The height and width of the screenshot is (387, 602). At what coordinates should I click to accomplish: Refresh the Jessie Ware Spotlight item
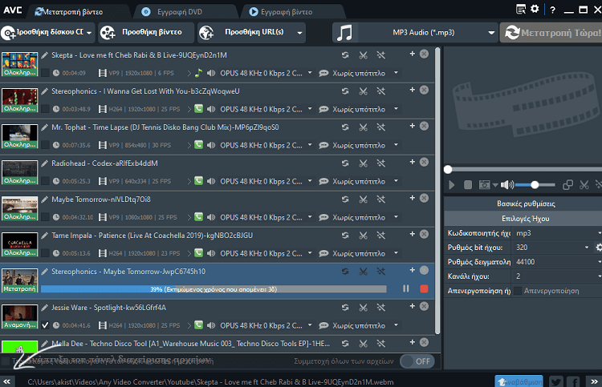coord(345,308)
